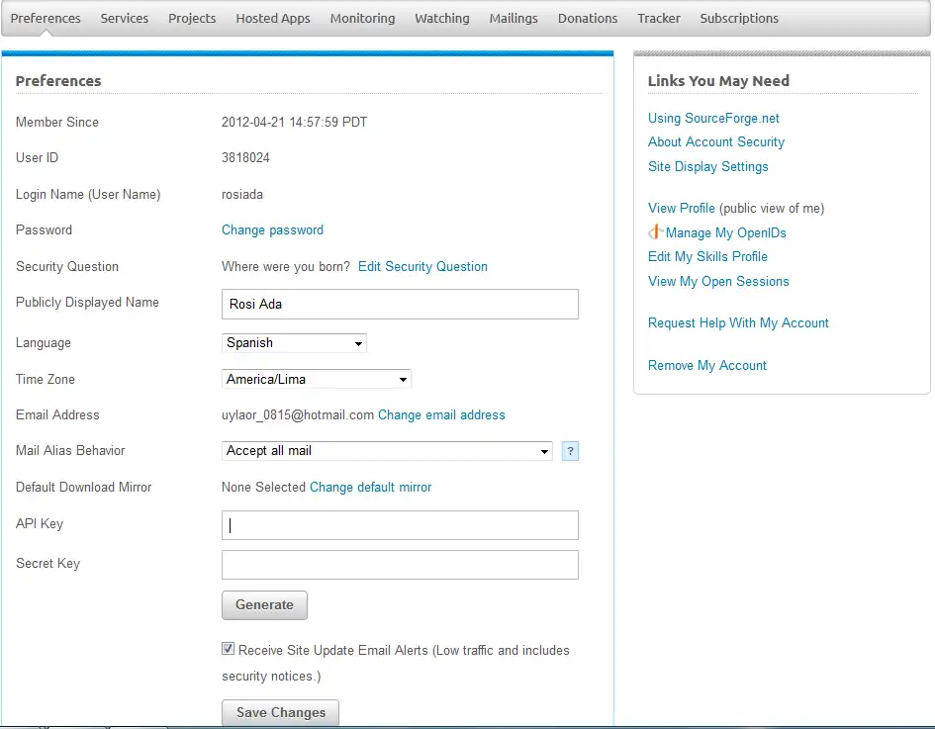Click the Remove My Account link
The height and width of the screenshot is (729, 935).
click(707, 365)
